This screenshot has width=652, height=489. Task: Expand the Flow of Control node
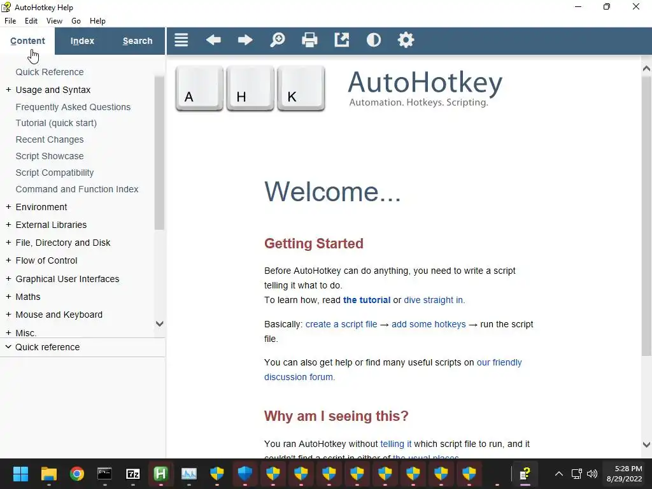pos(8,260)
